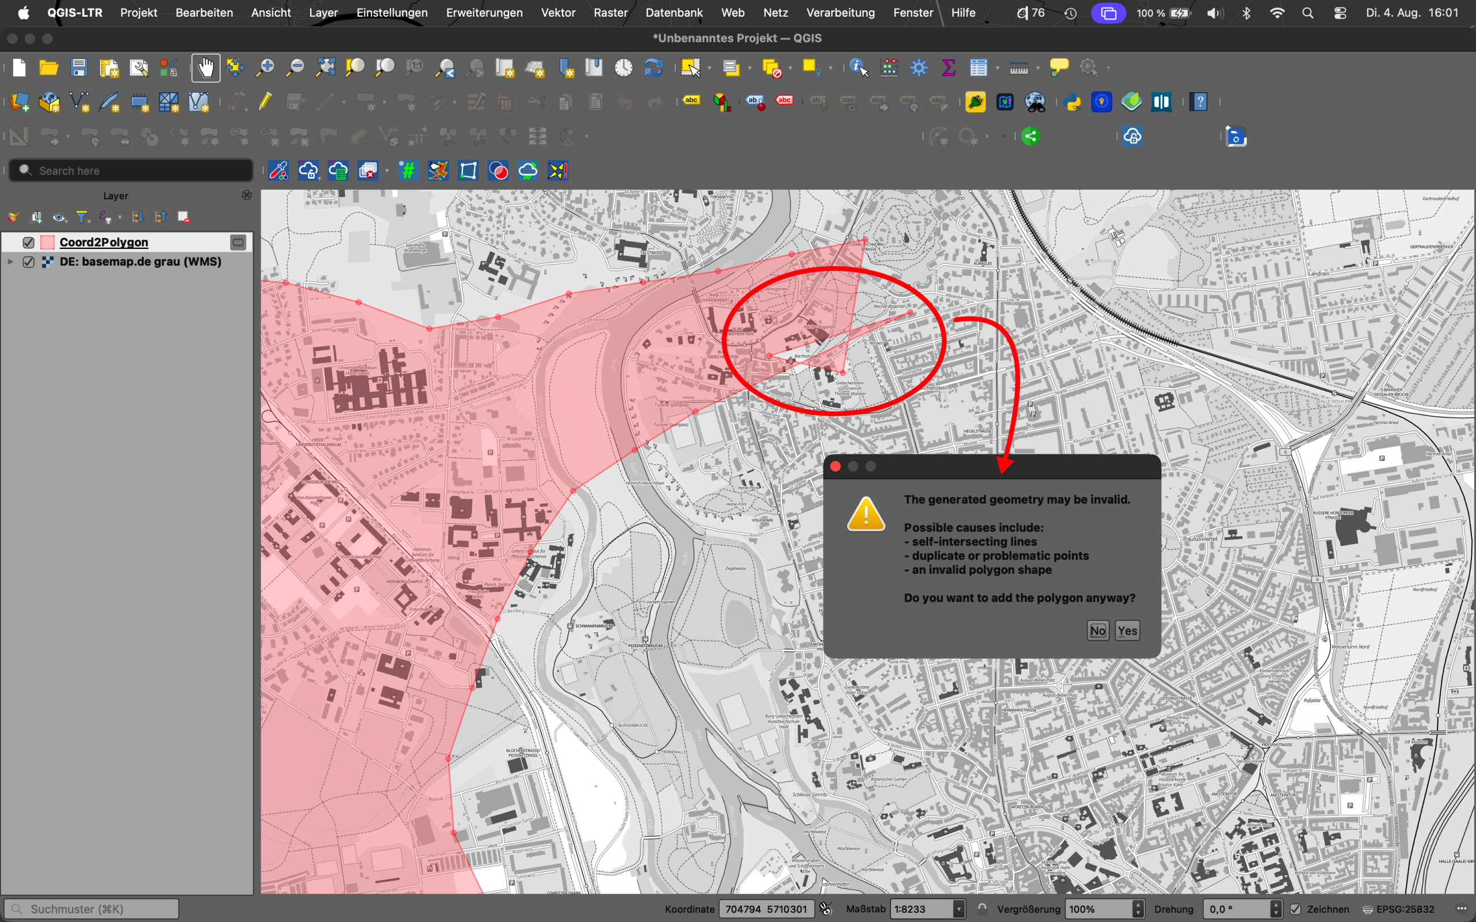
Task: Click the Coord2Polygon pink symbol swatch
Action: [48, 243]
